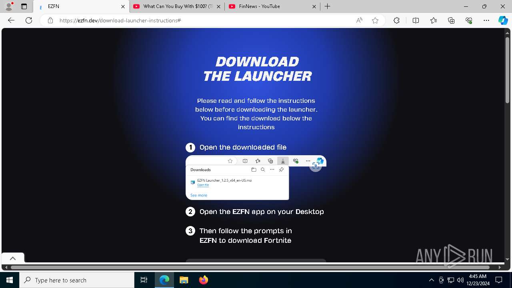Launch the Copilot sidebar
The height and width of the screenshot is (288, 512).
(x=503, y=20)
